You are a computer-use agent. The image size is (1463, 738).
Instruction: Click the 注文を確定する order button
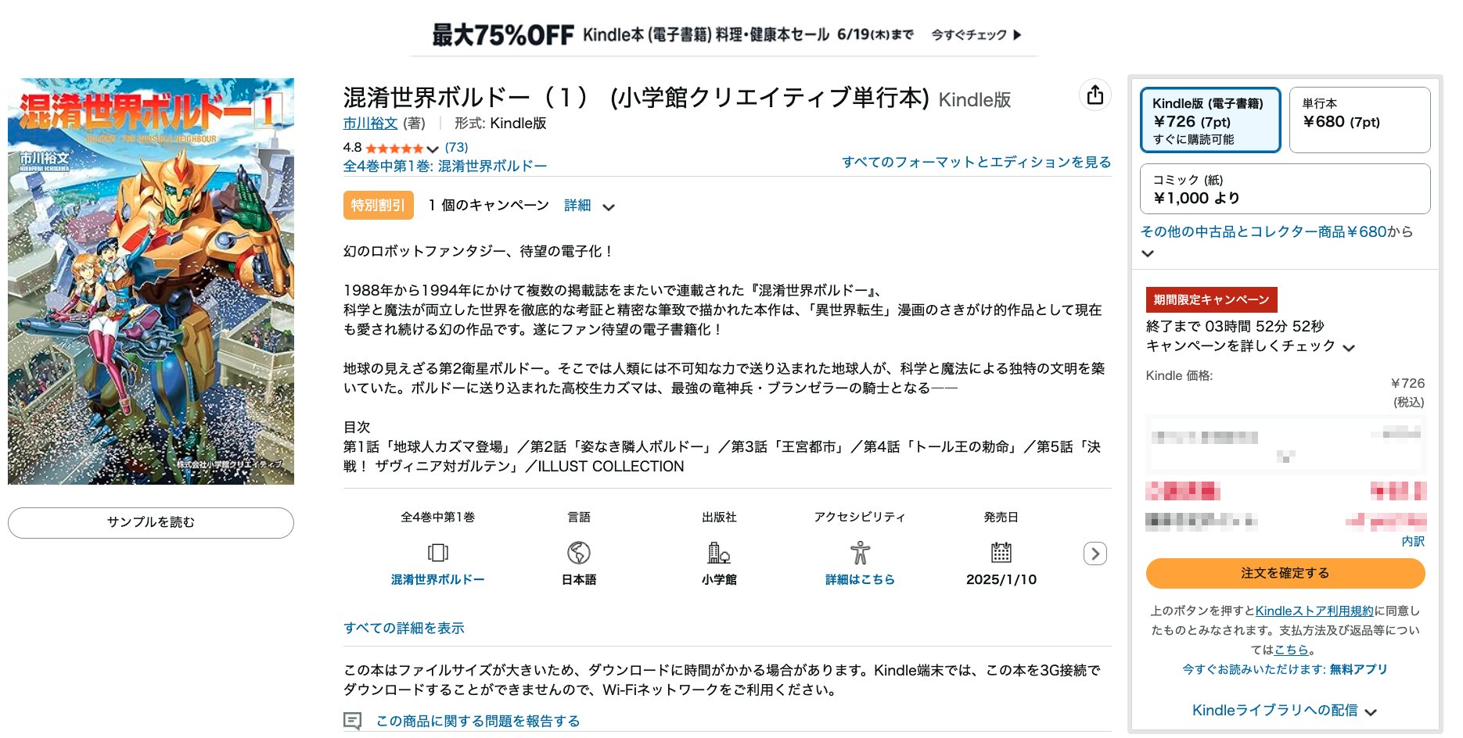[x=1285, y=573]
